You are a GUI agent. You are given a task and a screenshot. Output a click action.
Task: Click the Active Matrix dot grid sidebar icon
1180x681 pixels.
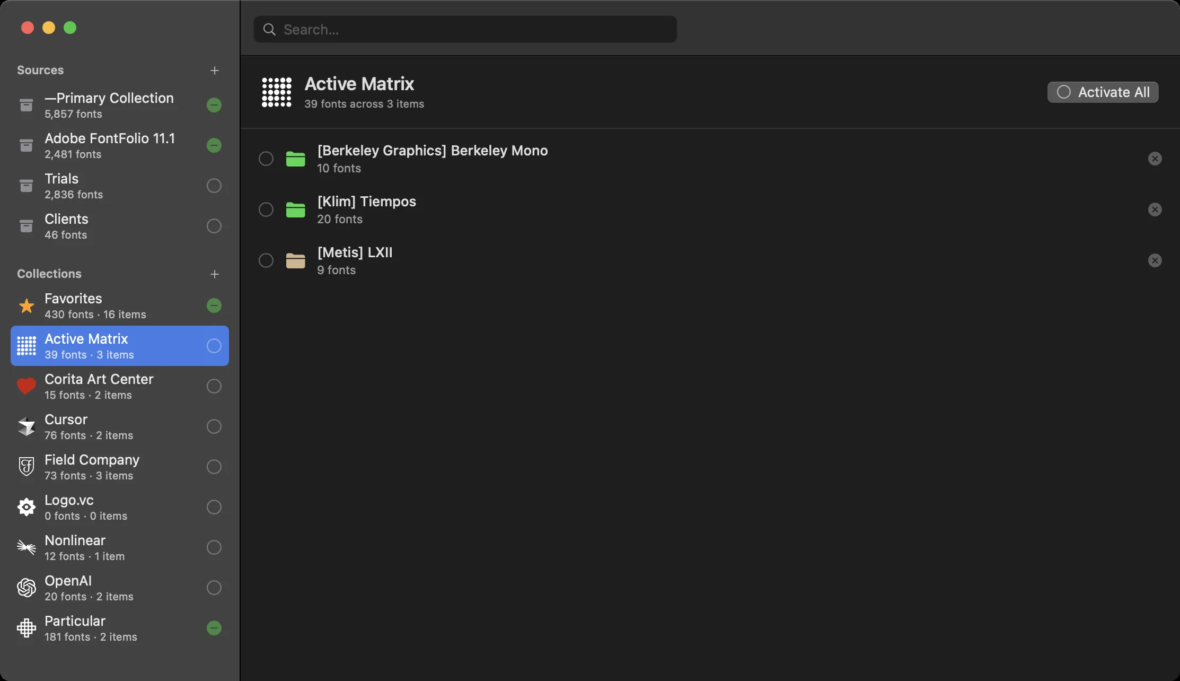(x=26, y=346)
